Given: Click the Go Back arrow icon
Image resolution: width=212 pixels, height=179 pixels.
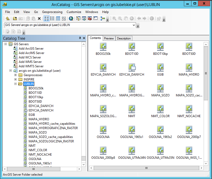Looking at the screenshot, I should pyautogui.click(x=139, y=18).
